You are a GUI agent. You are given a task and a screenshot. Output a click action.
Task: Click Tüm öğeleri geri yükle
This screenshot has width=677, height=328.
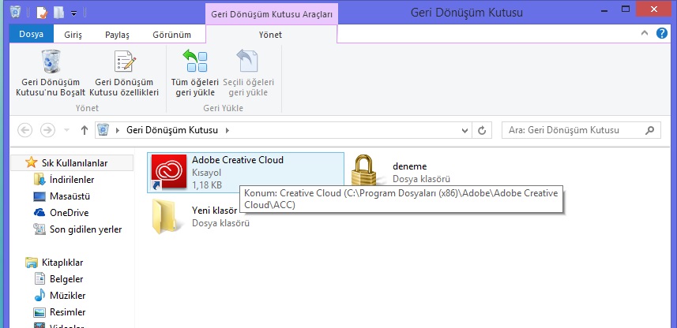pos(195,73)
